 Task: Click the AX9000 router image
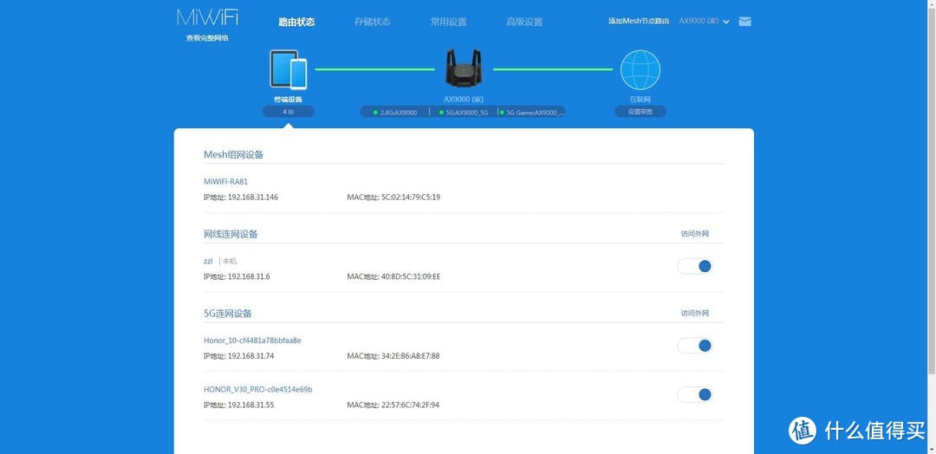pyautogui.click(x=464, y=68)
